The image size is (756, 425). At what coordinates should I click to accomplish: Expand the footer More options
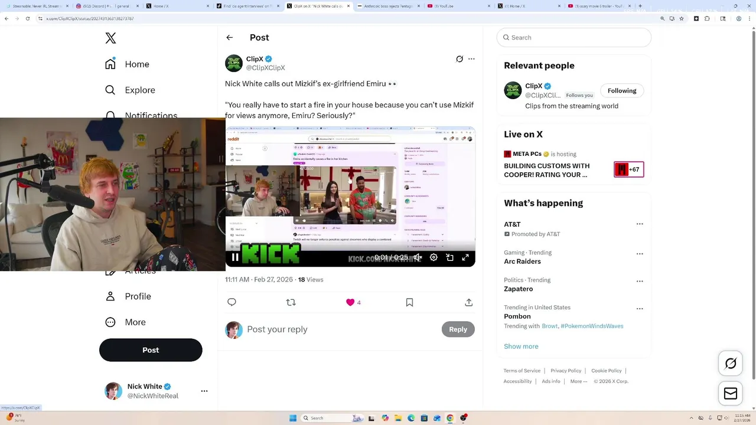click(579, 381)
